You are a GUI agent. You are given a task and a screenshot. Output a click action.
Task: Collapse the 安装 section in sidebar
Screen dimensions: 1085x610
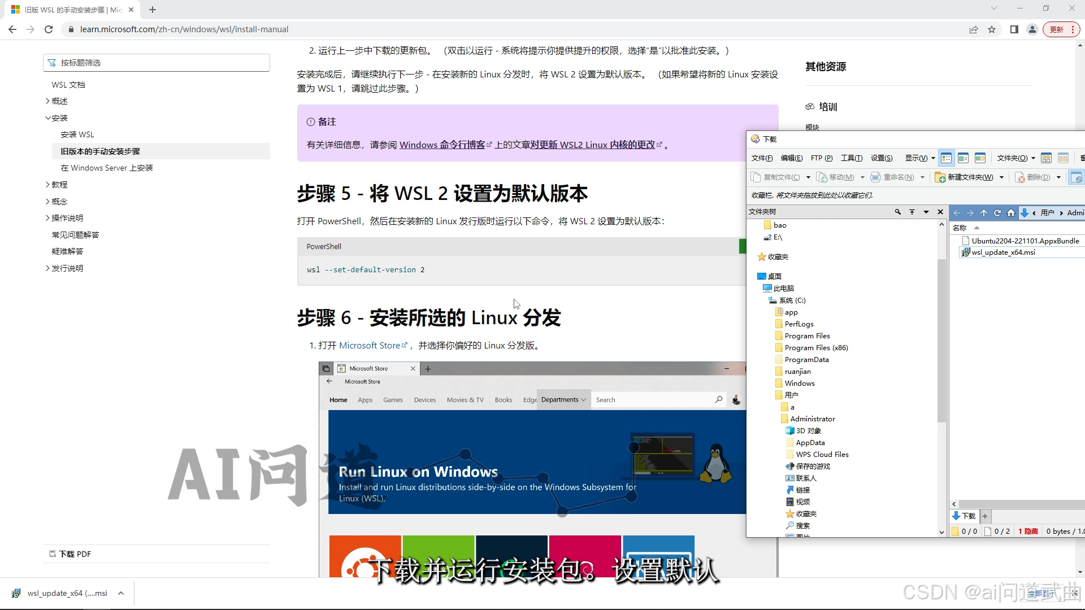point(47,118)
